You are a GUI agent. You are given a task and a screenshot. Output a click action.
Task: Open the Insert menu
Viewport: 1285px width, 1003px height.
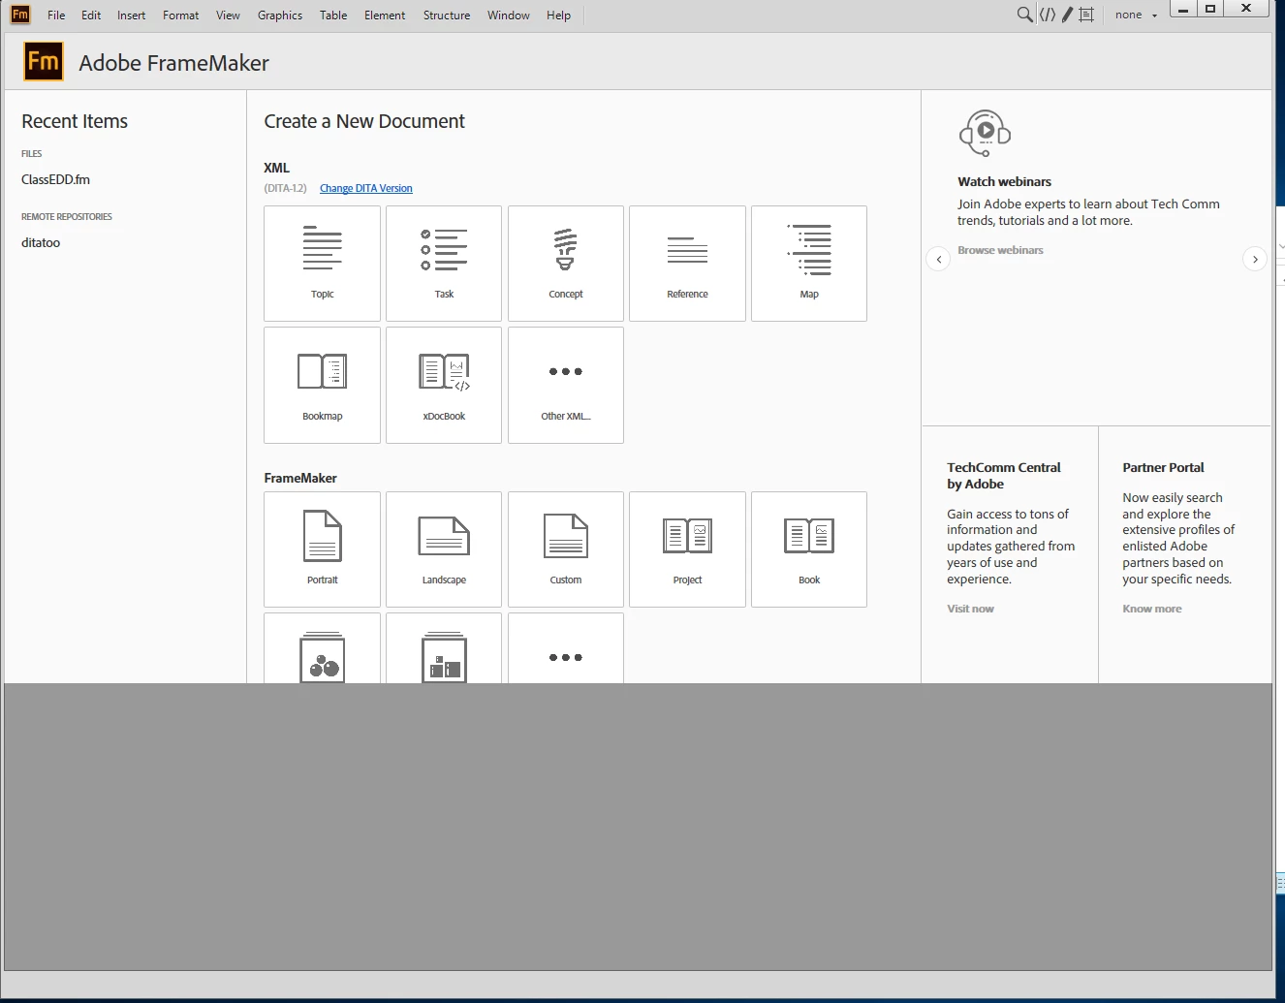click(x=131, y=15)
